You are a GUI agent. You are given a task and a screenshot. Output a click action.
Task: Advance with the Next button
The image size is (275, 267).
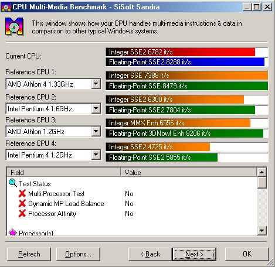194,254
